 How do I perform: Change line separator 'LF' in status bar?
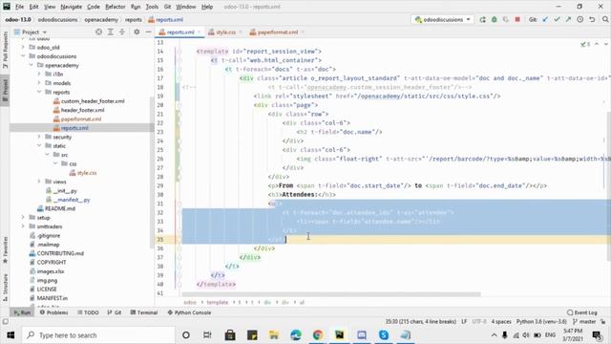coord(464,322)
